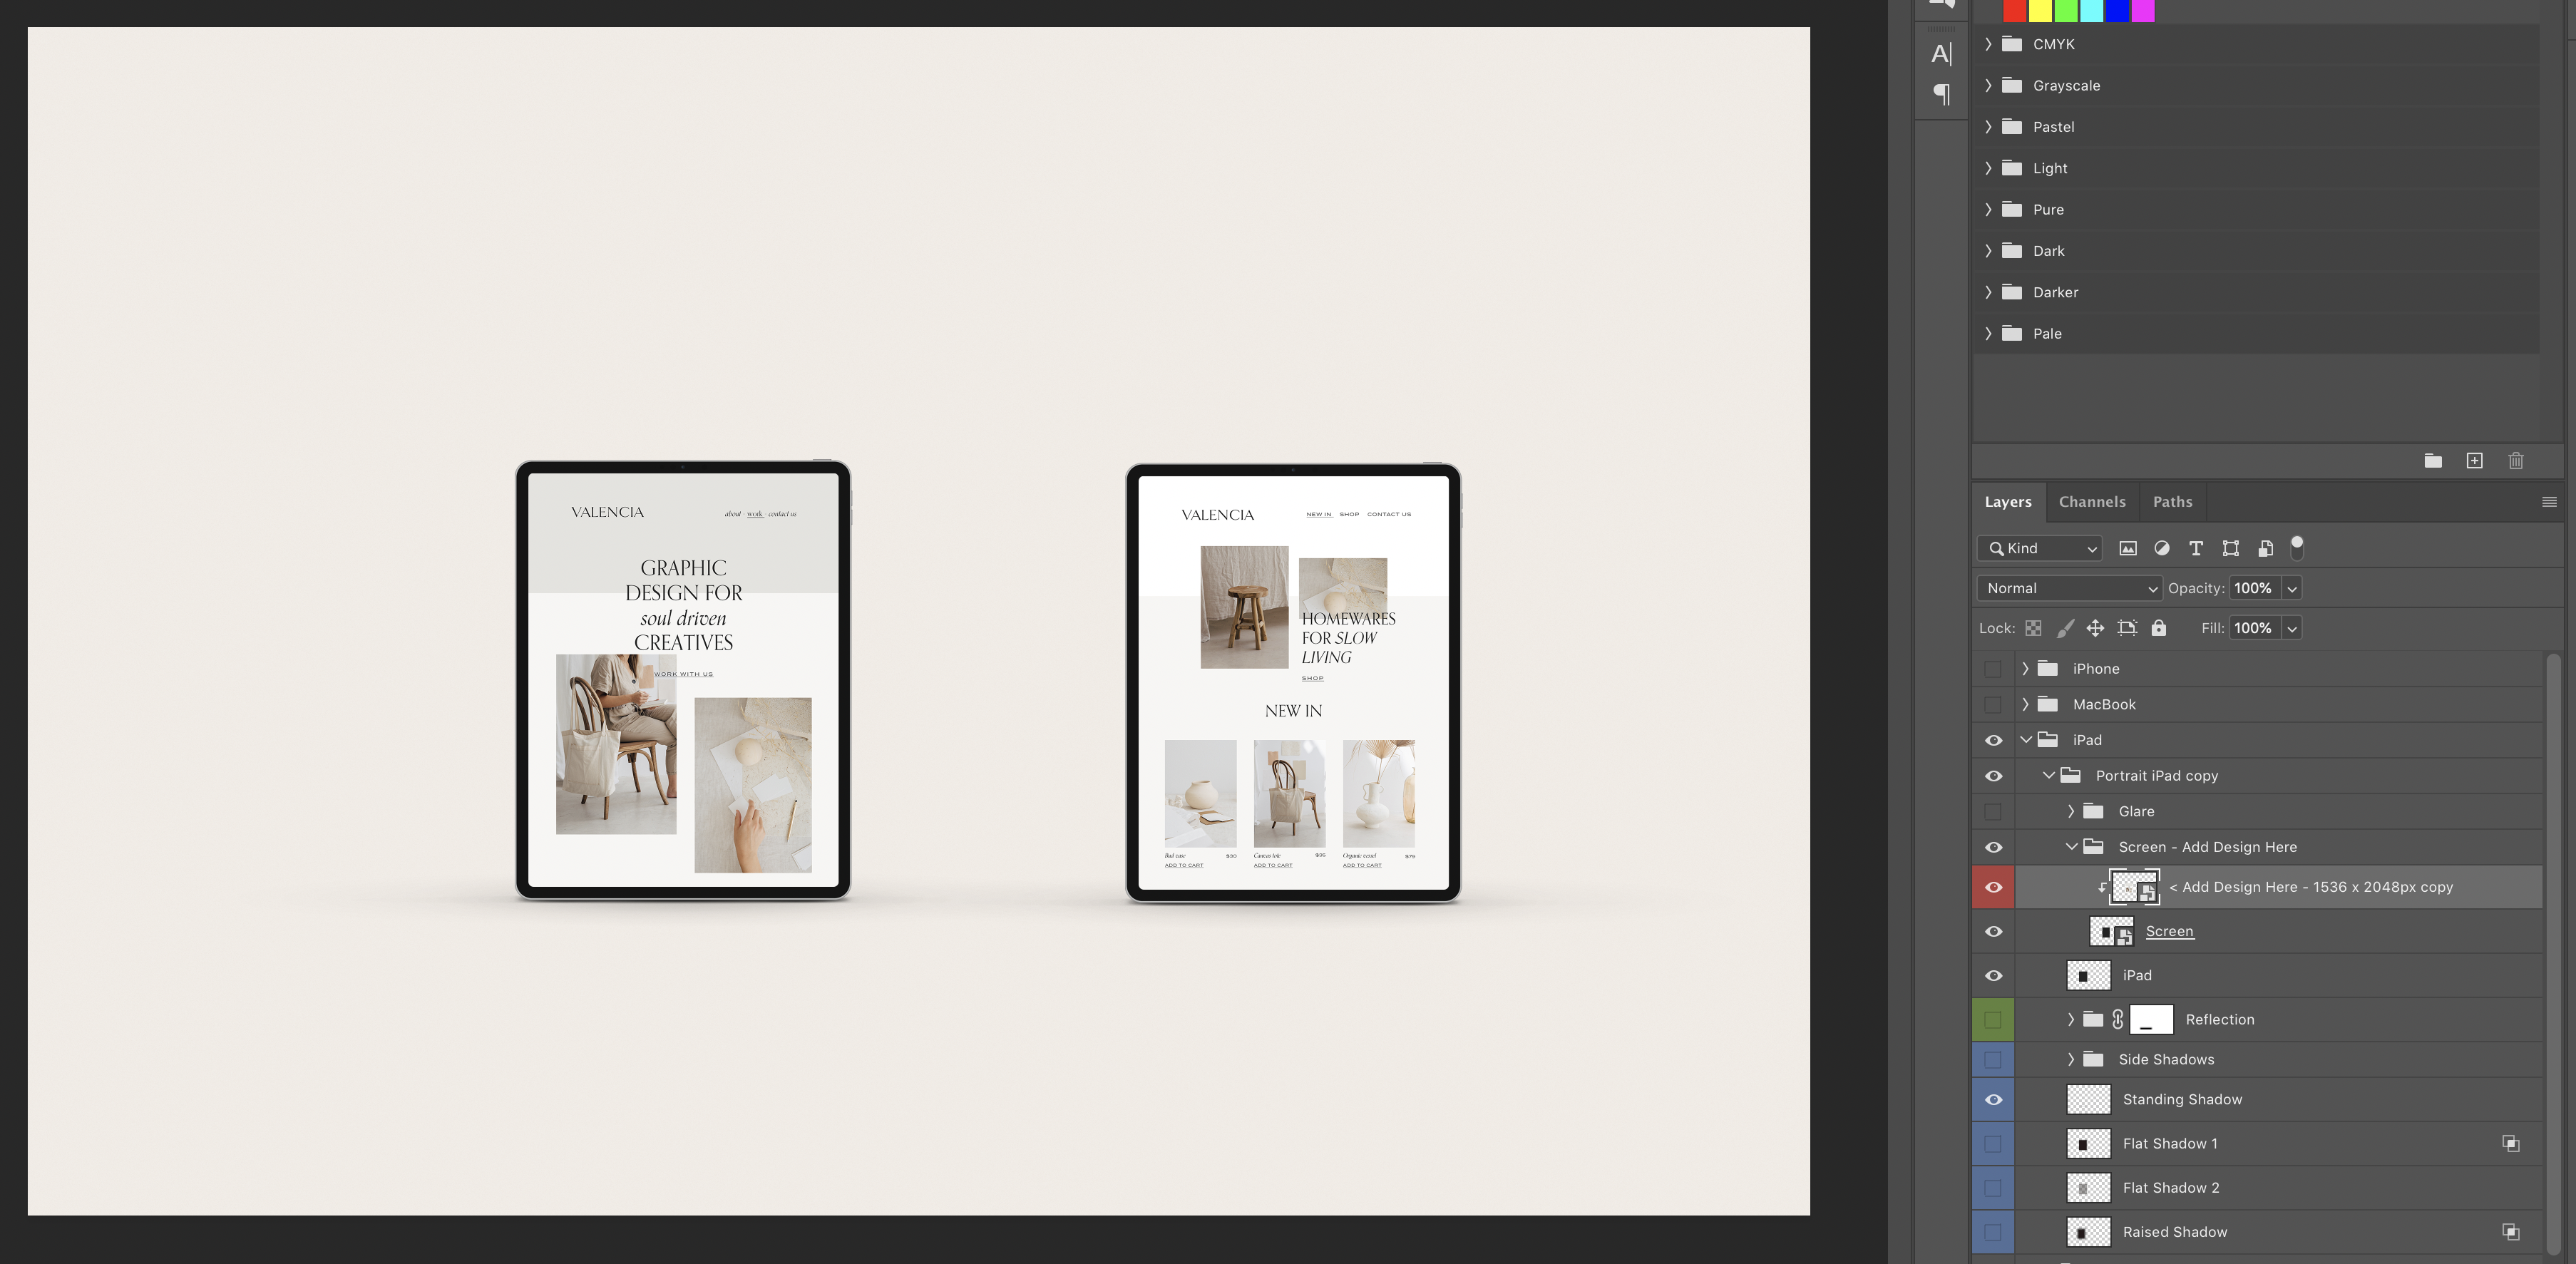Screen dimensions: 2576x1264
Task: Show the Flat Shadow 1 layer
Action: click(x=1993, y=1144)
